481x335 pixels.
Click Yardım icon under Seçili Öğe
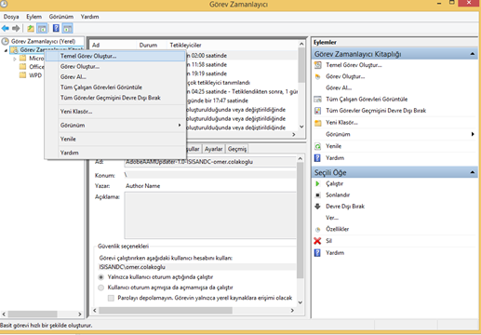point(317,253)
